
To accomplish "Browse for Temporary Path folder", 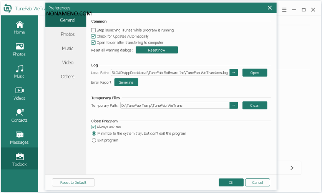I will [234, 105].
